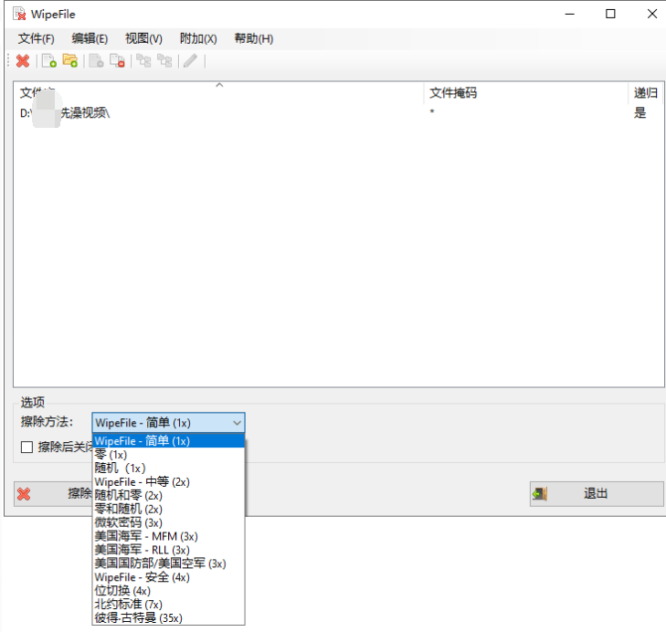Choose 随机和零 (2x) method
The image size is (666, 632).
[168, 495]
